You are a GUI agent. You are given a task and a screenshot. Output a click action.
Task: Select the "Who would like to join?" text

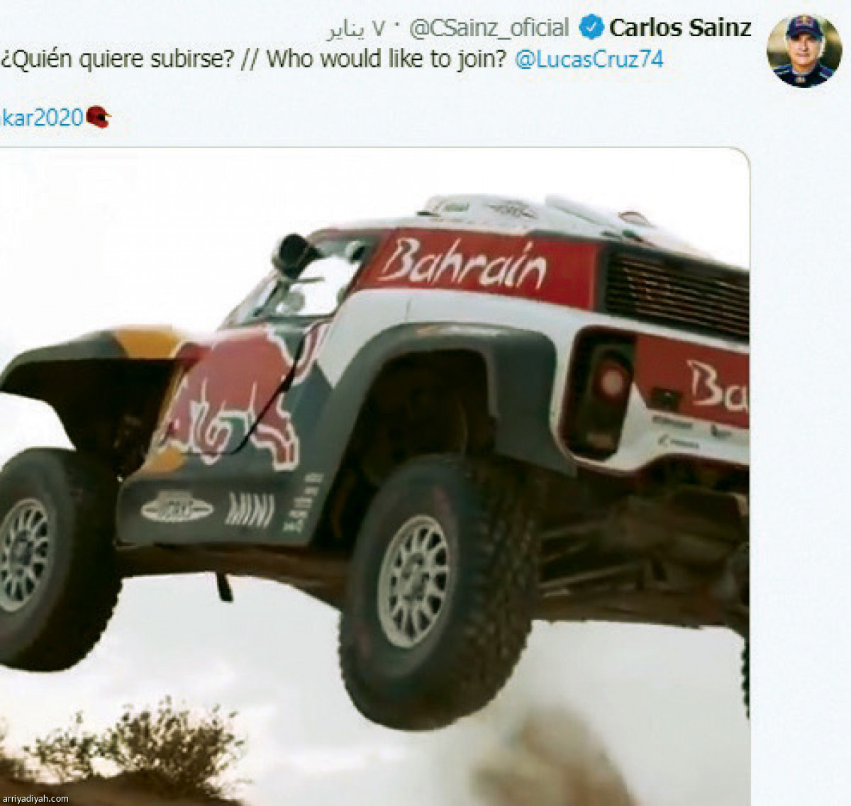(x=386, y=59)
